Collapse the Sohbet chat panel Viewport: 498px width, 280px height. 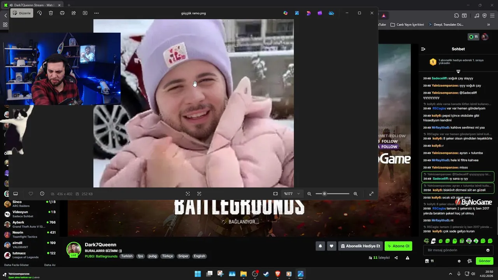pyautogui.click(x=423, y=49)
